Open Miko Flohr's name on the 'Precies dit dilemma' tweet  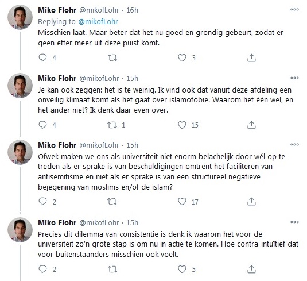point(57,222)
